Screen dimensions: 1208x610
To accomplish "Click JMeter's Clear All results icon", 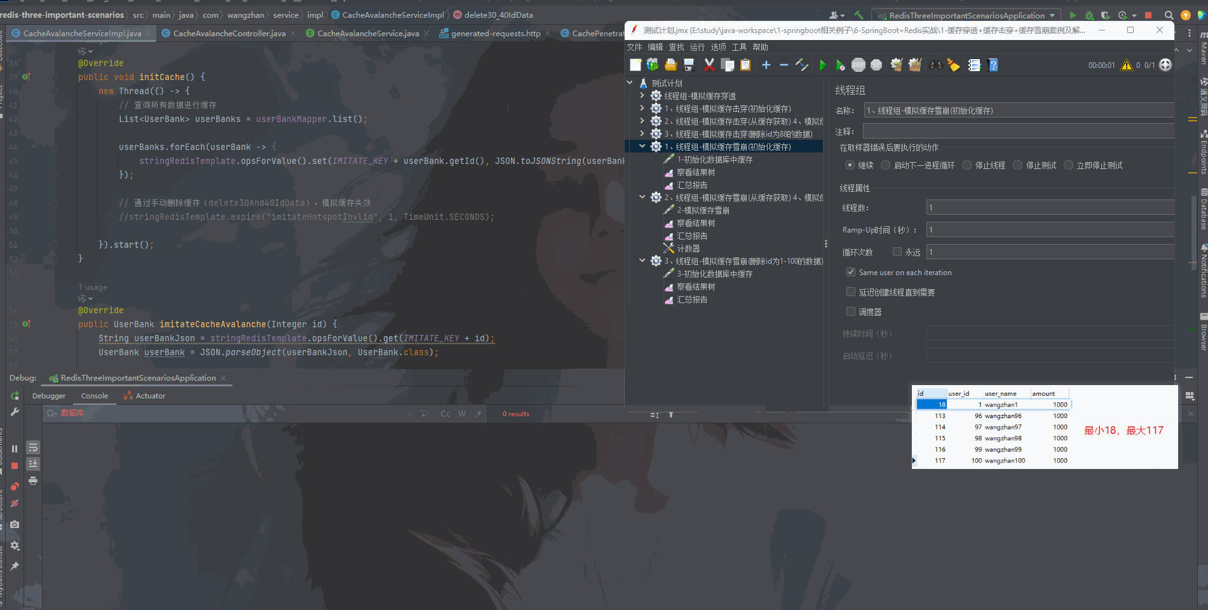I will pos(915,65).
